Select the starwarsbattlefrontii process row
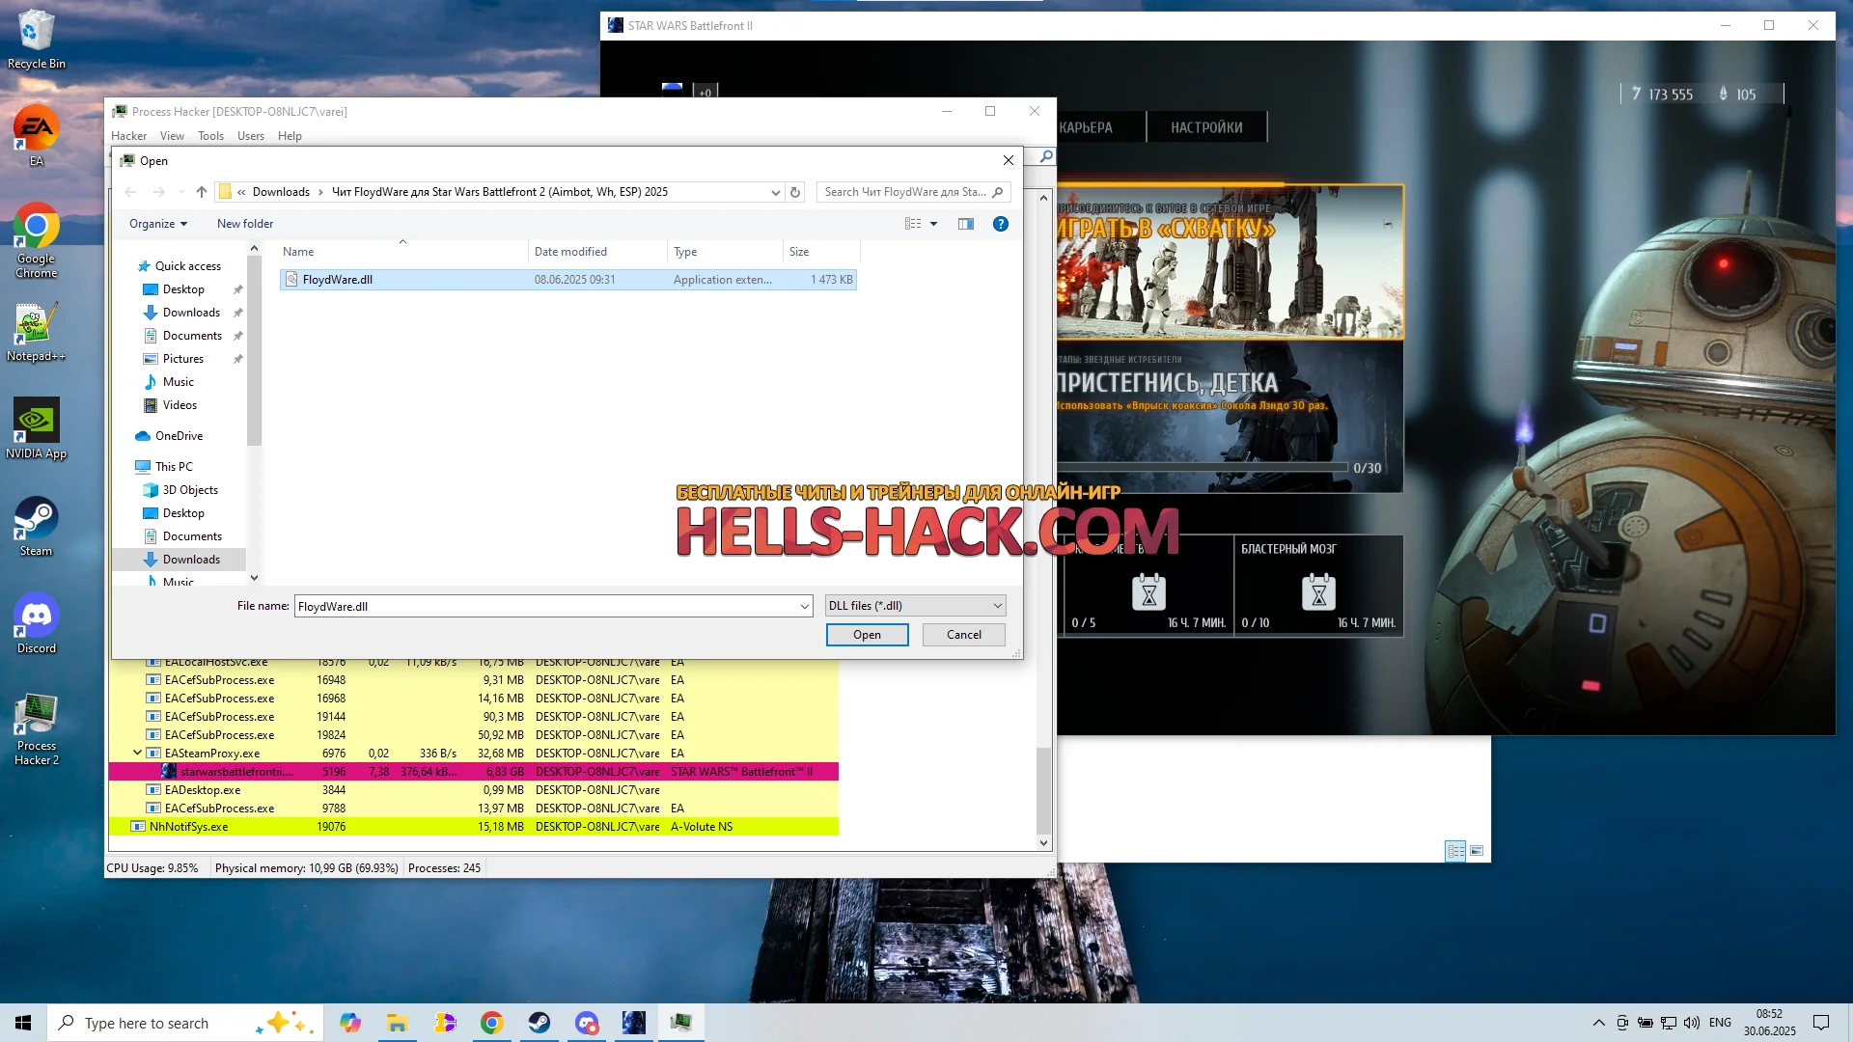This screenshot has height=1042, width=1853. (473, 772)
